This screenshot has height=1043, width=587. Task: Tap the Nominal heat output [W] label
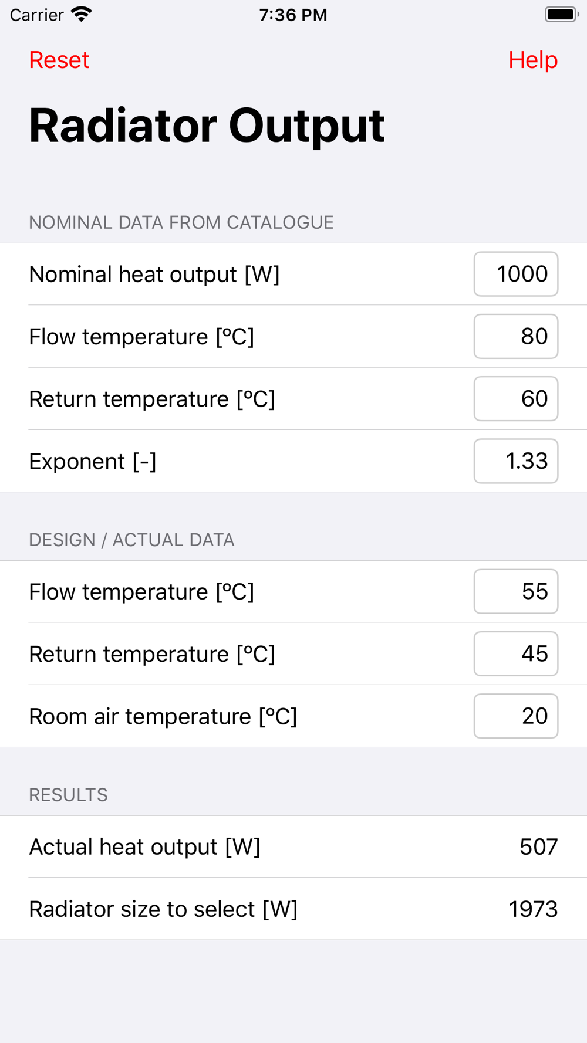coord(154,274)
